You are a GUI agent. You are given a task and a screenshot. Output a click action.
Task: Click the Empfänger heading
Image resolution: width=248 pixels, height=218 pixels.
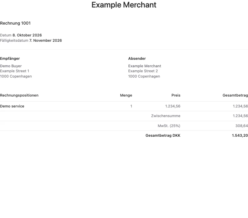(10, 59)
